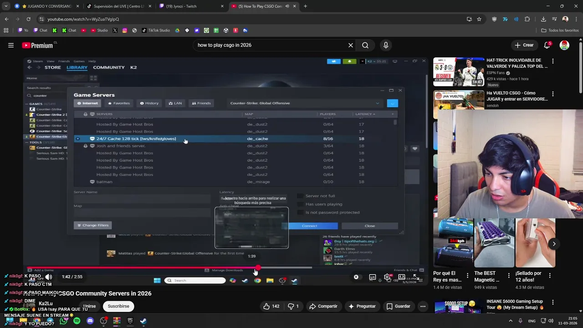Clear the YouTube search query

click(x=351, y=45)
